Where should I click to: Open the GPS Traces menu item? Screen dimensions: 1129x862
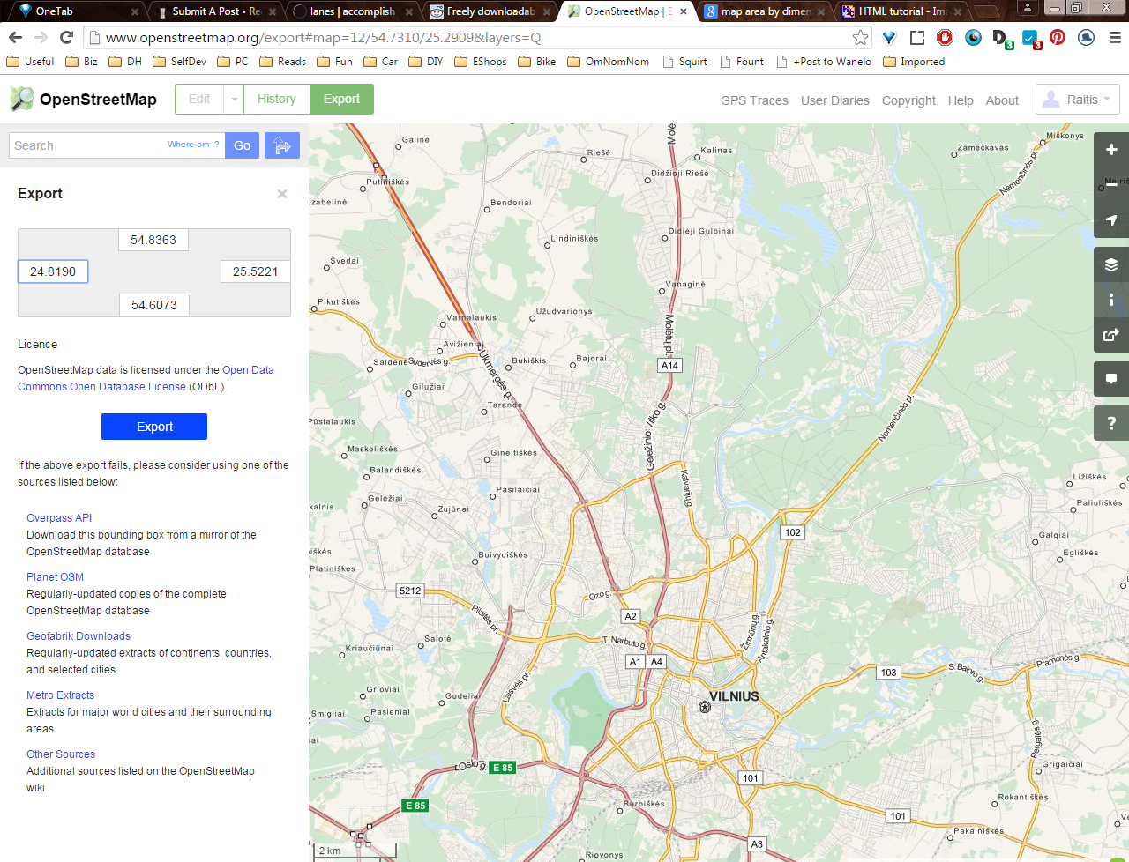754,100
